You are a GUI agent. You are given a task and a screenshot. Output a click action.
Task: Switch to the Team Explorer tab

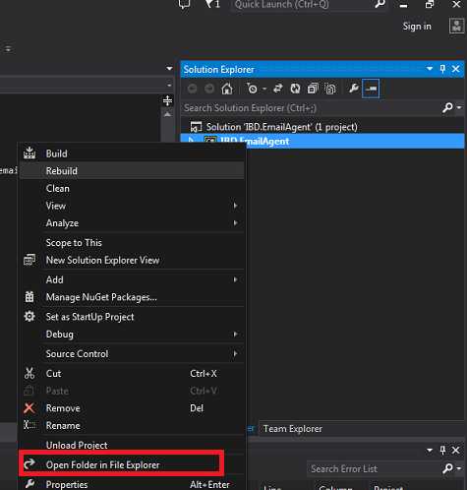(293, 429)
